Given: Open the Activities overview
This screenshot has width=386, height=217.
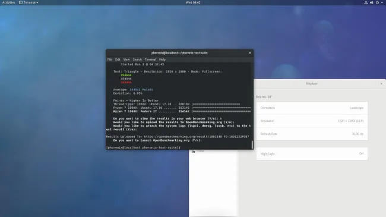Looking at the screenshot, I should pyautogui.click(x=9, y=2).
